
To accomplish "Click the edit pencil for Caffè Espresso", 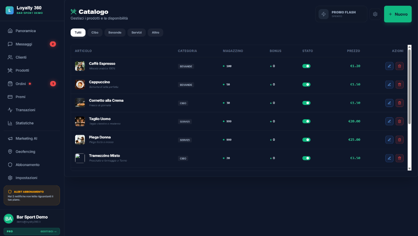I will pyautogui.click(x=389, y=66).
